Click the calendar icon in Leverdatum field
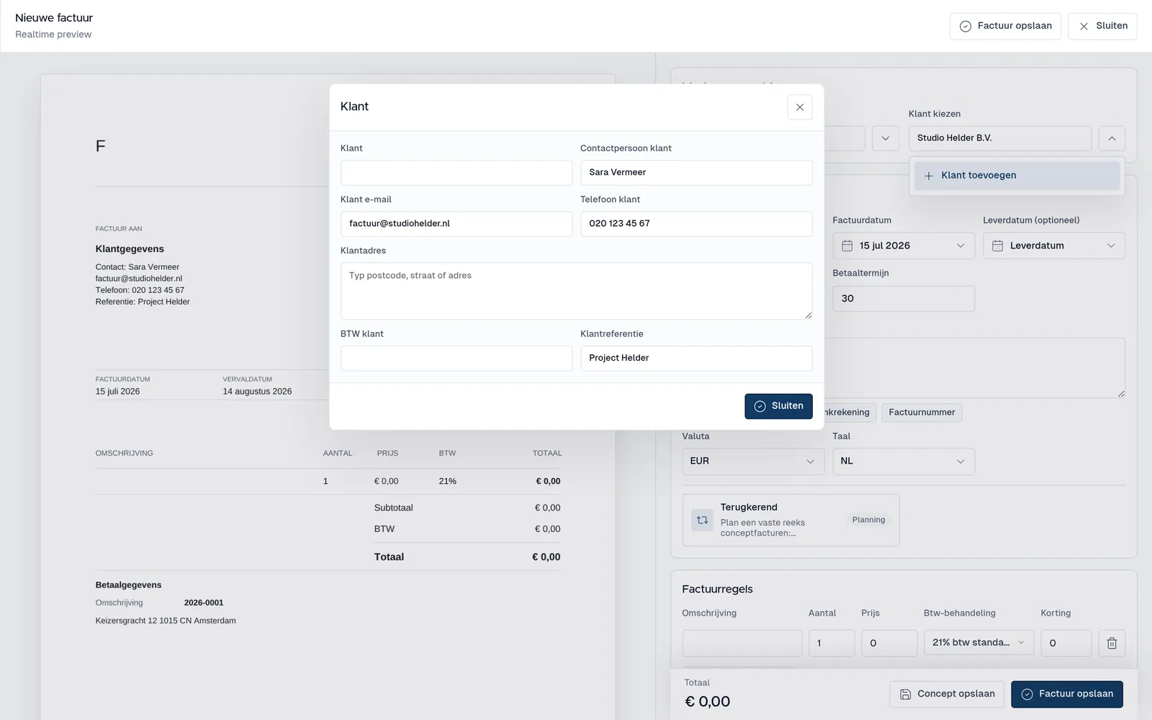This screenshot has height=720, width=1152. 997,246
